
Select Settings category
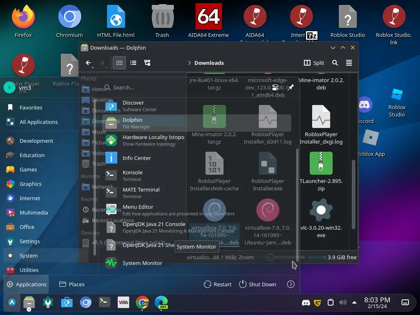coord(46,241)
